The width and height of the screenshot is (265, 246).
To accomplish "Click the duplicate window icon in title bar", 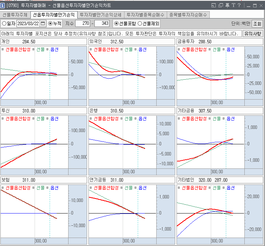I will point(221,6).
